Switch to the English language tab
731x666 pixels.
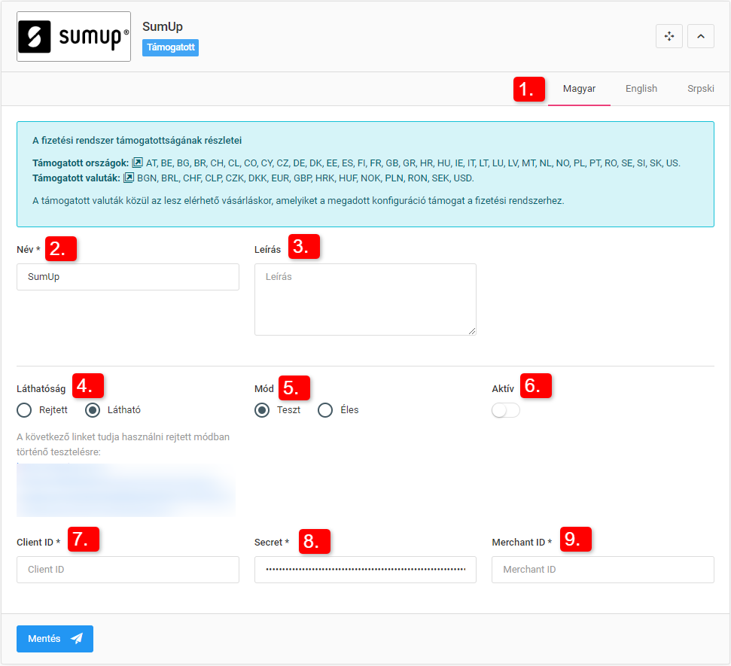pyautogui.click(x=641, y=89)
